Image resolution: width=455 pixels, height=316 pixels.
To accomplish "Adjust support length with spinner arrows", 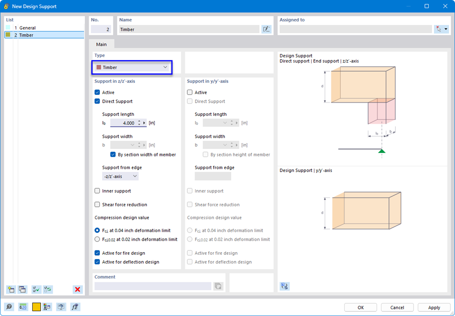I will 139,123.
